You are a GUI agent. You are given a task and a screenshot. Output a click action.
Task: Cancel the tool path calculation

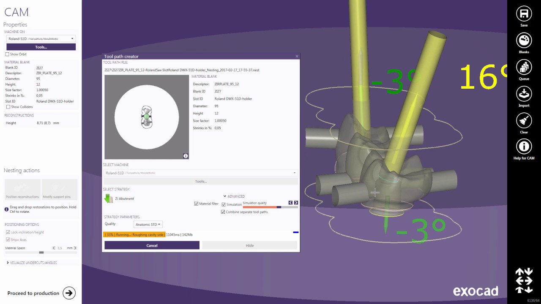click(x=152, y=245)
